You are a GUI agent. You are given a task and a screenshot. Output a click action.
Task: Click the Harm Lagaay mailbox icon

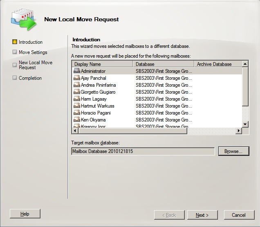tap(77, 99)
